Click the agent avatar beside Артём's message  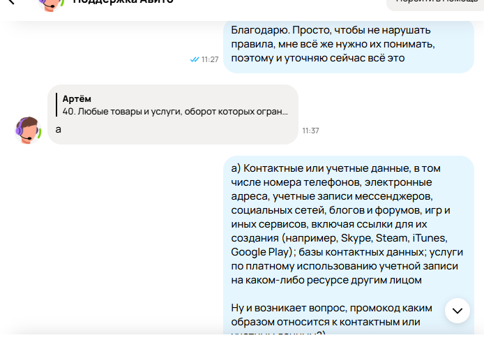[x=29, y=131]
